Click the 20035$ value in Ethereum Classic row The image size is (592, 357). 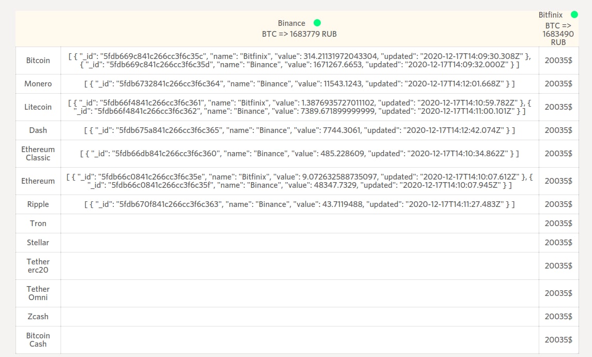coord(558,154)
